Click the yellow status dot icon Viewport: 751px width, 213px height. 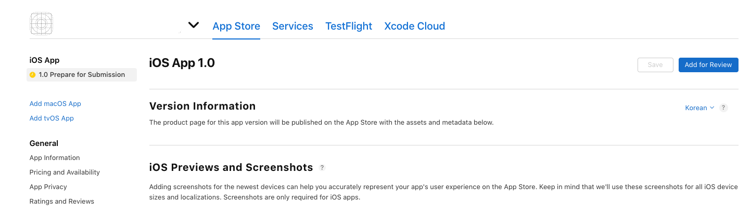32,75
